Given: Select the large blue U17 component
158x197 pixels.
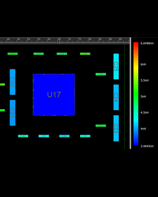Looking at the screenshot, I should (x=54, y=95).
